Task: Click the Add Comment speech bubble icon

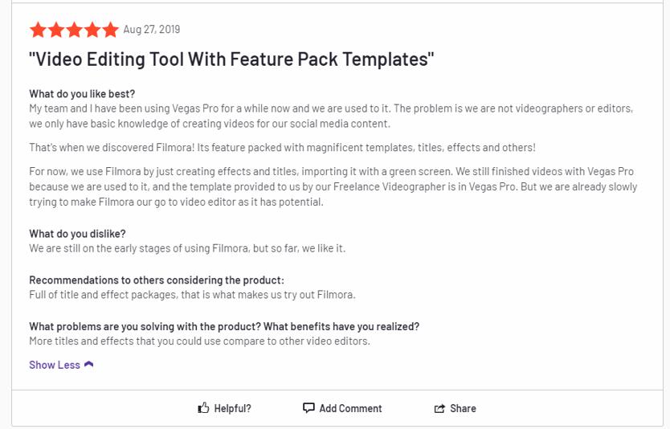Action: (308, 408)
